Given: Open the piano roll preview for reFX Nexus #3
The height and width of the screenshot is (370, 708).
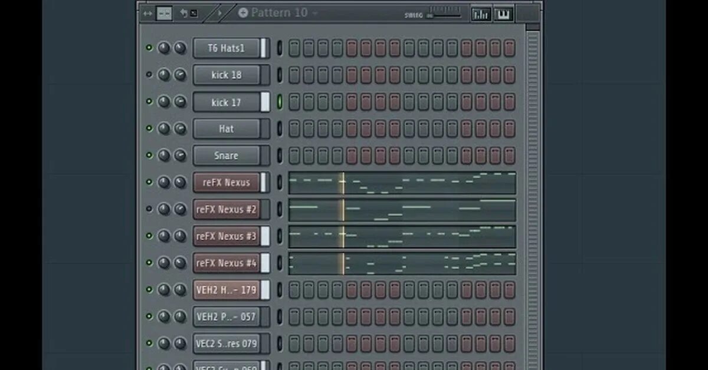Looking at the screenshot, I should pyautogui.click(x=402, y=236).
